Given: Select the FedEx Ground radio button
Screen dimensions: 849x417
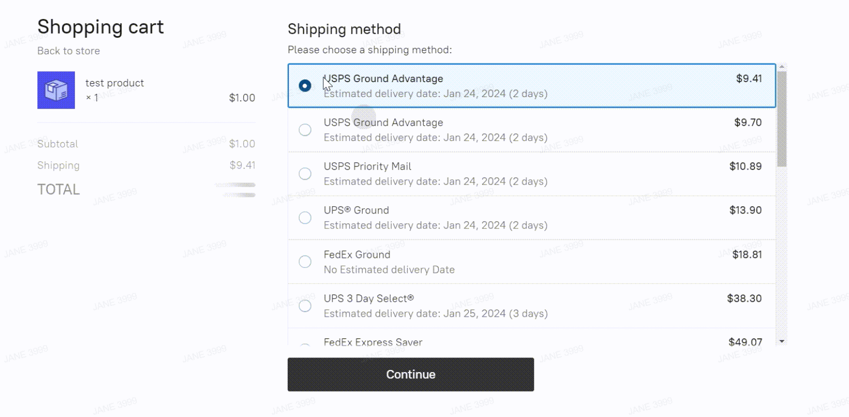Looking at the screenshot, I should pyautogui.click(x=305, y=261).
